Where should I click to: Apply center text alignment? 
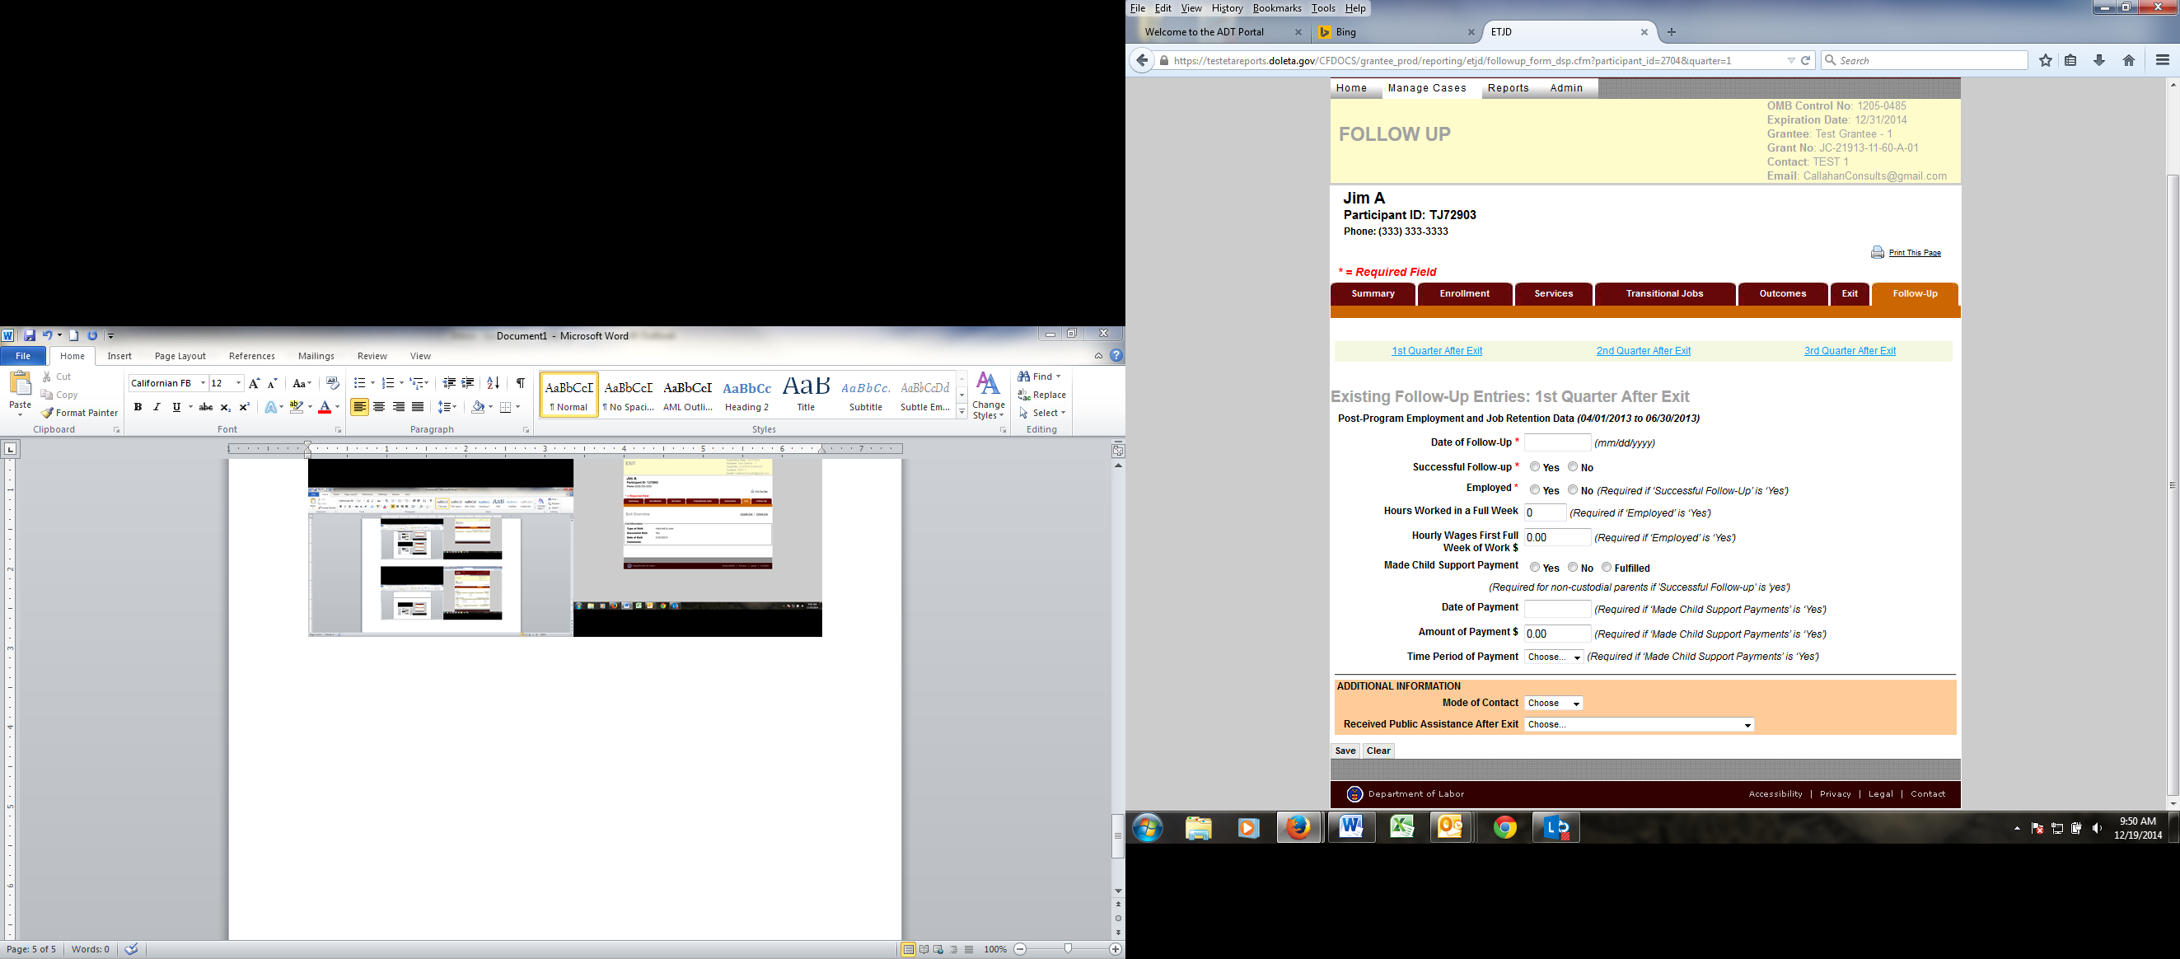pos(379,407)
